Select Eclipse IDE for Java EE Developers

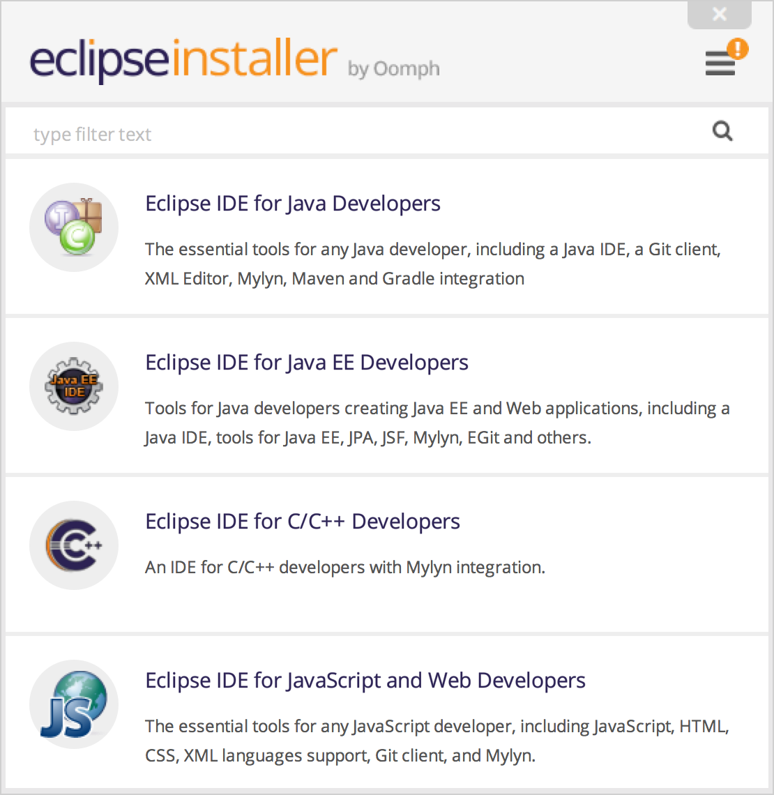[307, 362]
